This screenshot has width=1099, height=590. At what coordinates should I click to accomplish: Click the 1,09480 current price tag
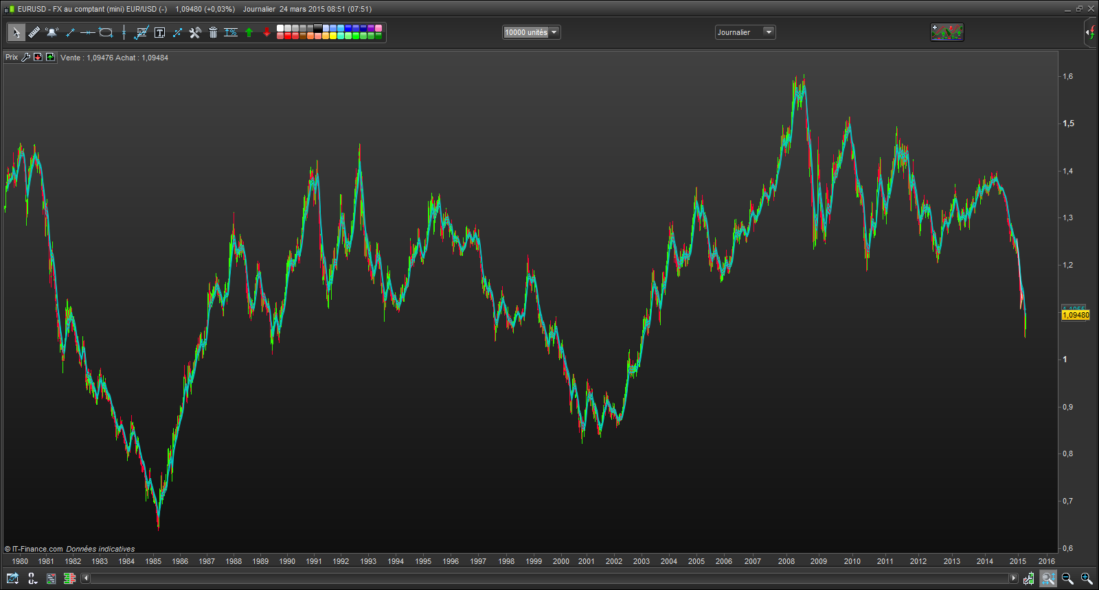coord(1076,315)
